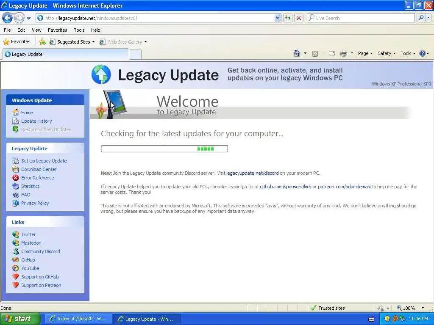
Task: Click the Community Discord people icon
Action: pos(16,251)
